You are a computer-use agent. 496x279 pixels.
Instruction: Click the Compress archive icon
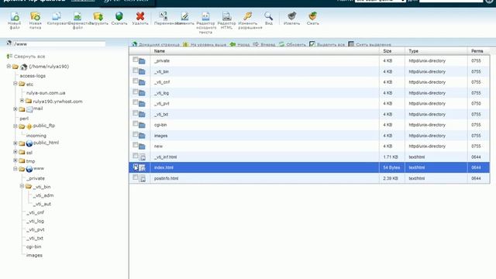(x=313, y=16)
